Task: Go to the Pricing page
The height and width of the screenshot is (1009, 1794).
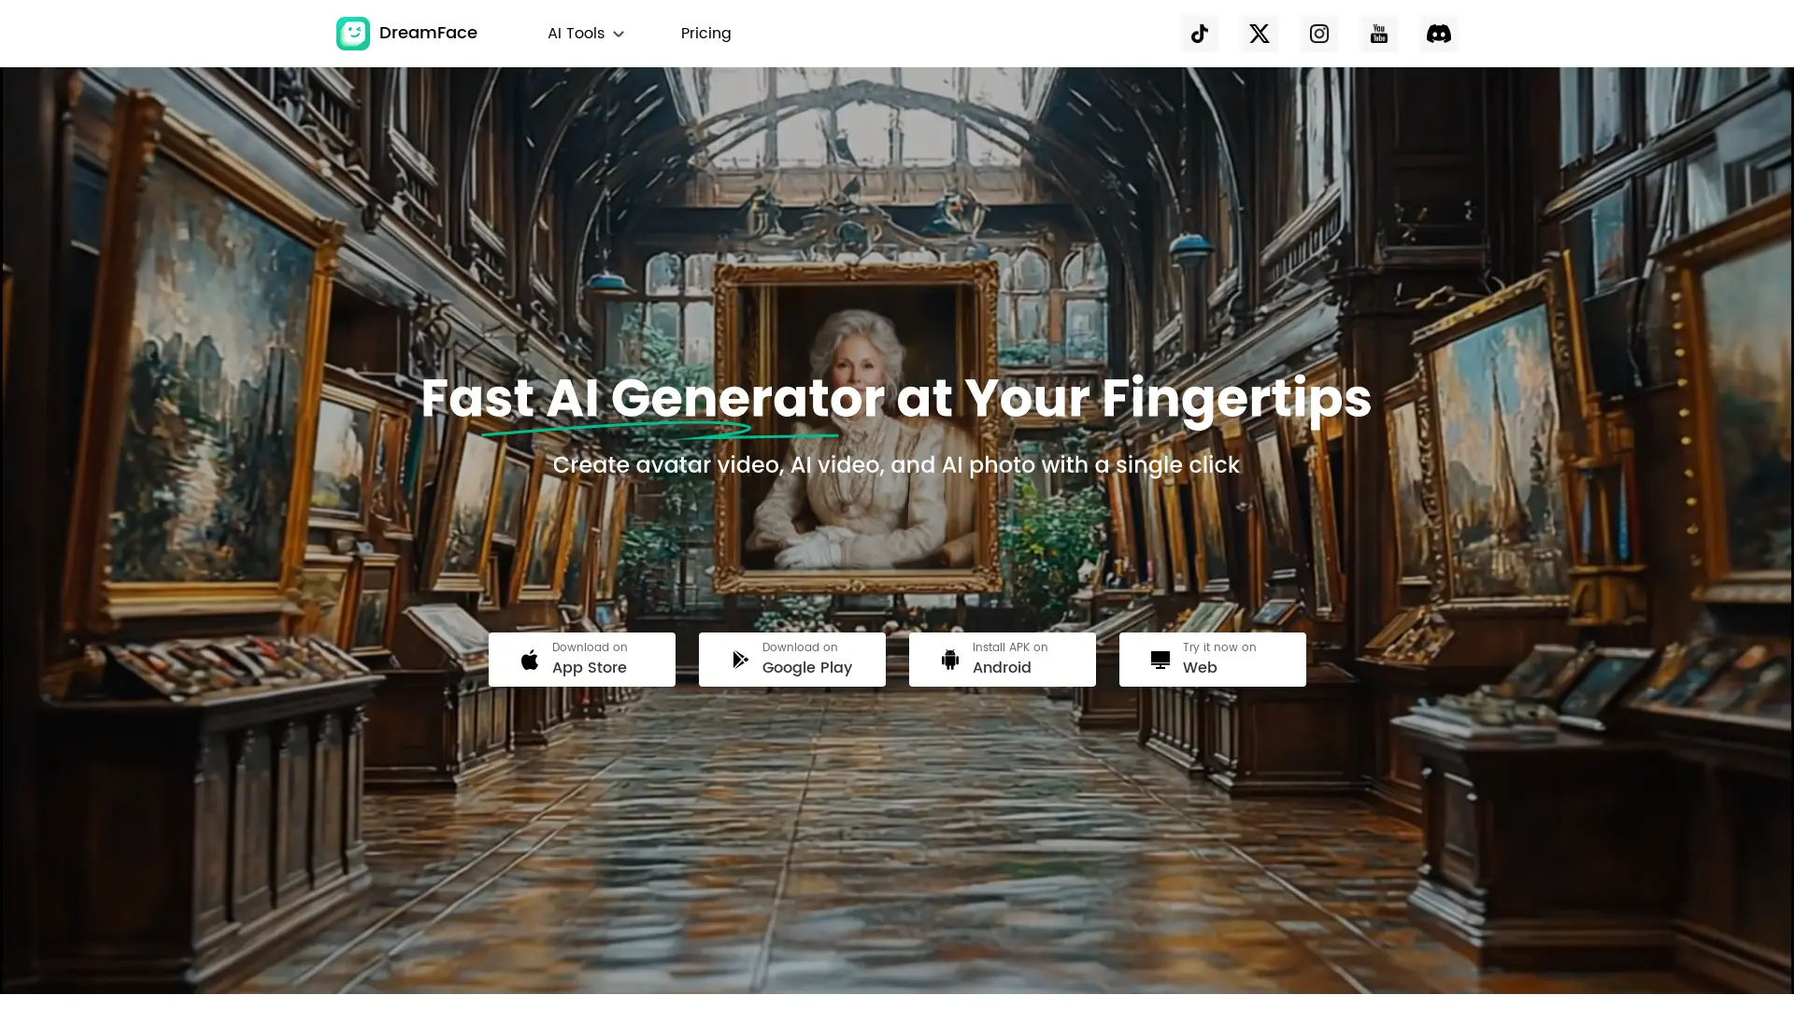Action: coord(706,34)
